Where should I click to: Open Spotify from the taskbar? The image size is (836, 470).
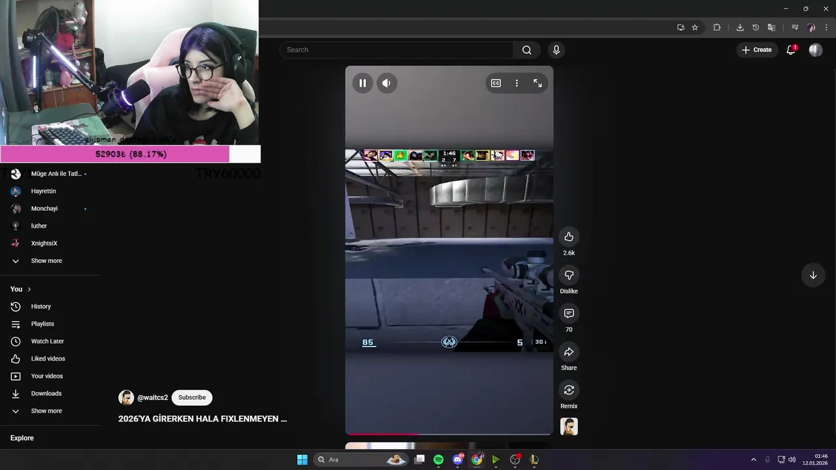438,460
